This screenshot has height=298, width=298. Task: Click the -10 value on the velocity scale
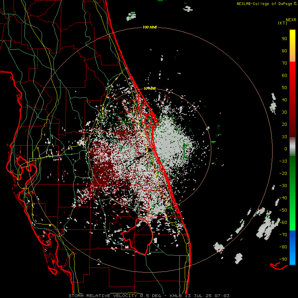coord(283,161)
